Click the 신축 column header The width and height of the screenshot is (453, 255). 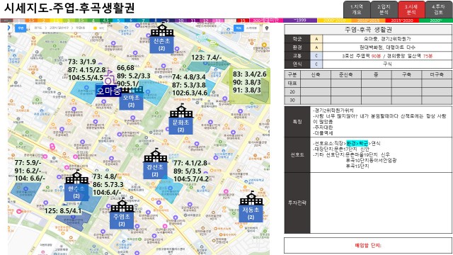point(316,74)
